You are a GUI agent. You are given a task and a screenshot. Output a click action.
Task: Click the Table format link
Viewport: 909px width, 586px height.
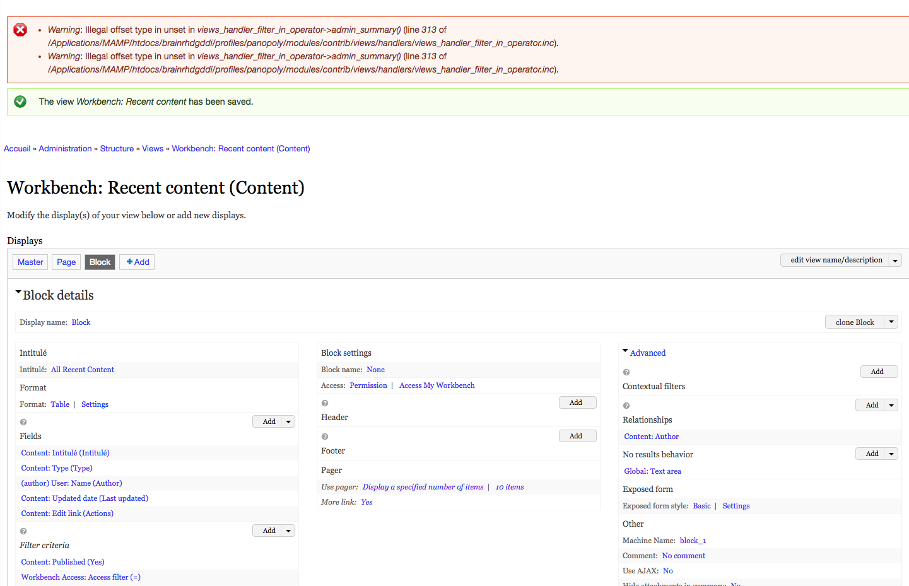[60, 404]
